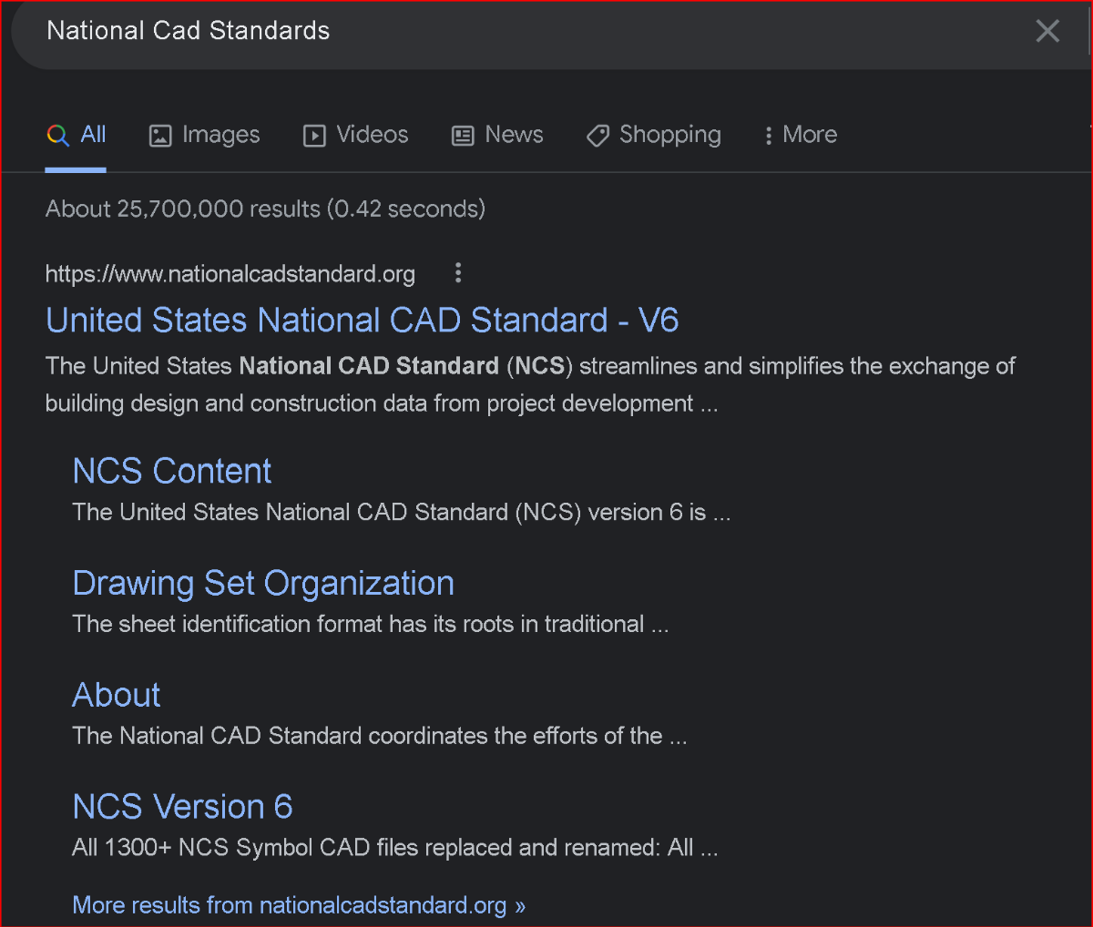Clear the search with the X icon
This screenshot has height=928, width=1093.
coord(1047,31)
